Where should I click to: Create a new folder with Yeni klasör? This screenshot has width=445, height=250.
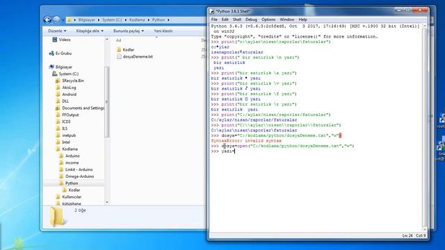tap(163, 31)
